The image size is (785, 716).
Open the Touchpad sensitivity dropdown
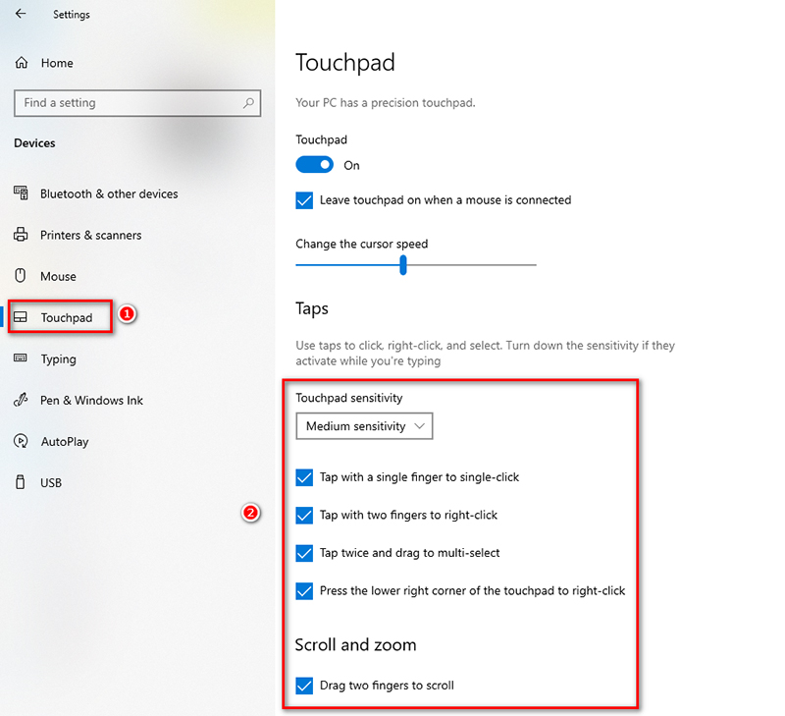(x=364, y=426)
